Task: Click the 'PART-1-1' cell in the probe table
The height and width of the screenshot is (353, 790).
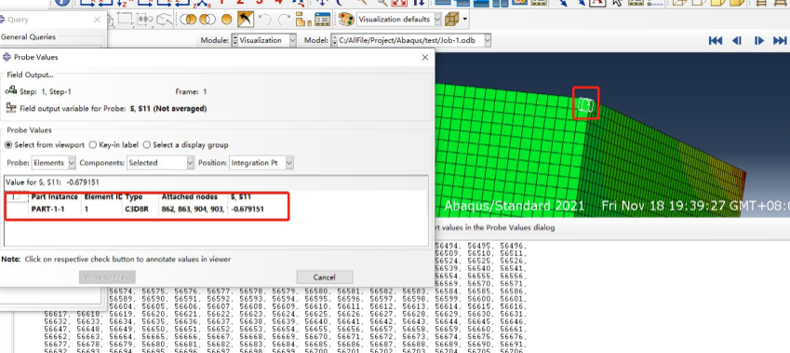Action: point(47,209)
